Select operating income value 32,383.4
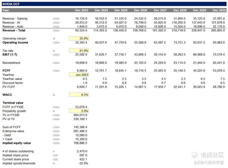This screenshot has height=168, width=228. [x=81, y=42]
